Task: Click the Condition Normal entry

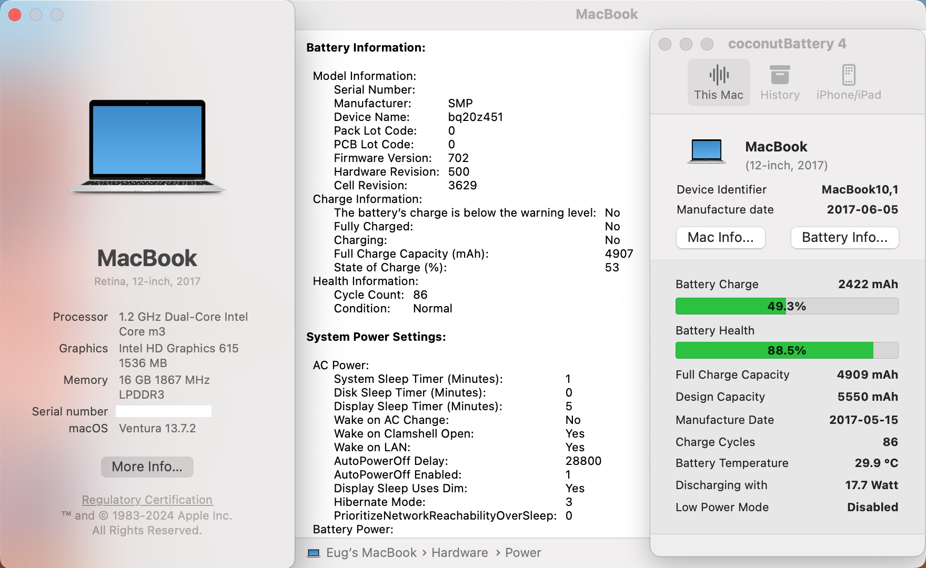Action: [x=393, y=308]
